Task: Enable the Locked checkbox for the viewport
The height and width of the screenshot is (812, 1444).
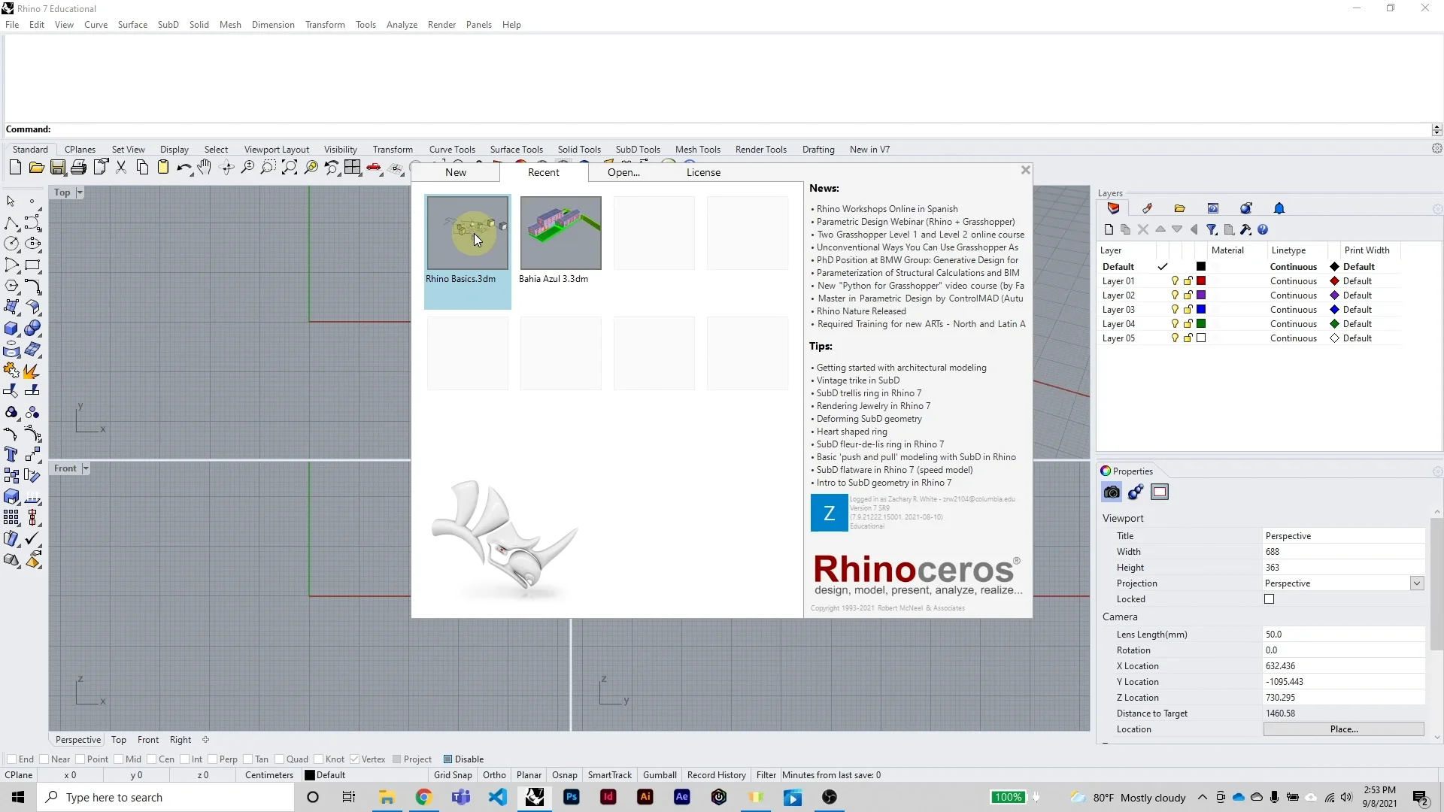Action: pyautogui.click(x=1269, y=599)
